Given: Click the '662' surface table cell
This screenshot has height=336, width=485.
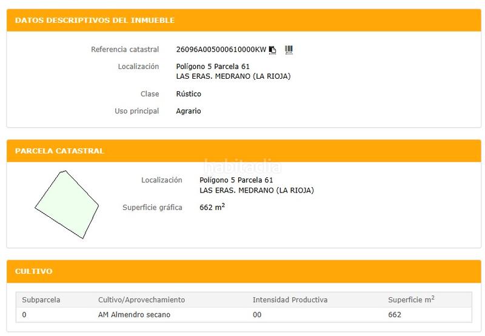Looking at the screenshot, I should [395, 315].
